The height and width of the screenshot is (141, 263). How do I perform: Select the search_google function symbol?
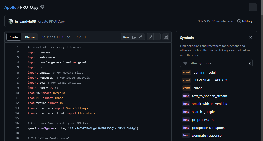coord(203,112)
